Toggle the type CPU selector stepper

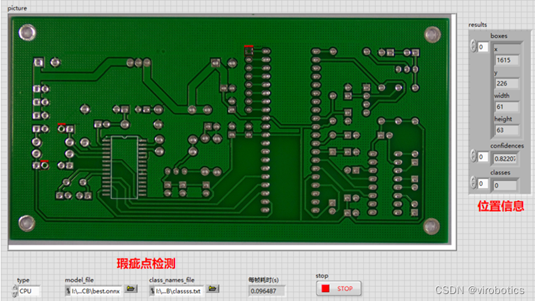point(15,291)
